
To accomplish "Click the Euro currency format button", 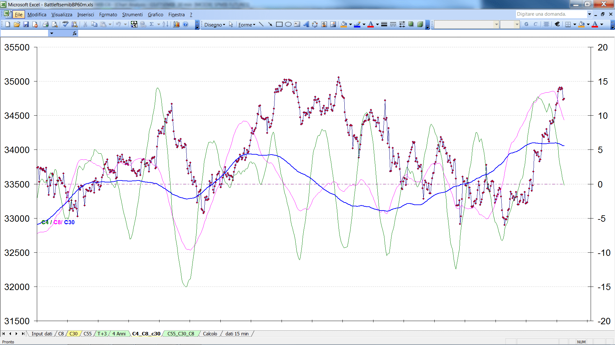I will click(557, 24).
